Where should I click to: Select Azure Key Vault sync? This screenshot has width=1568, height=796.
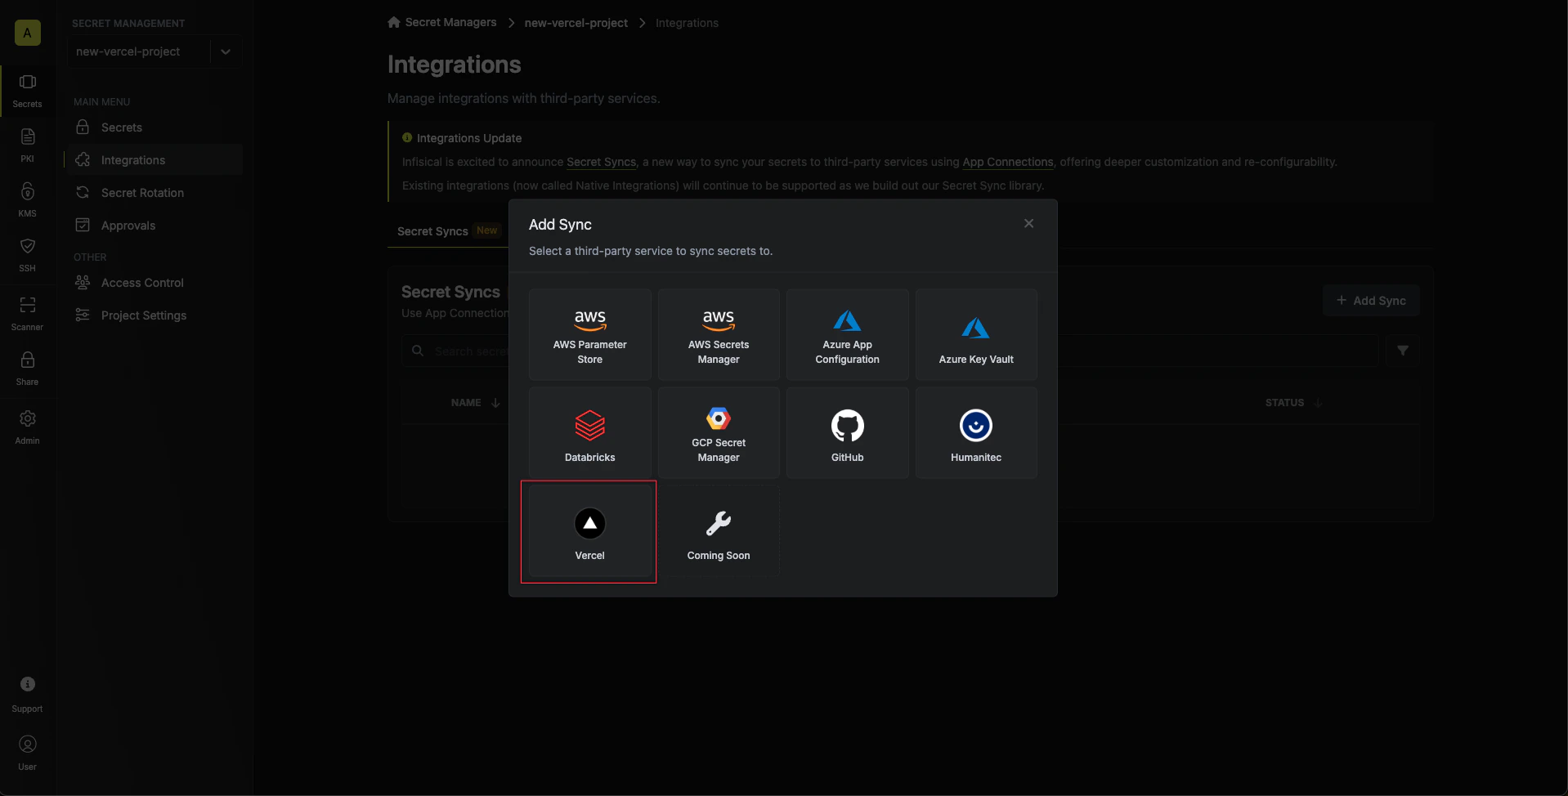click(x=976, y=335)
